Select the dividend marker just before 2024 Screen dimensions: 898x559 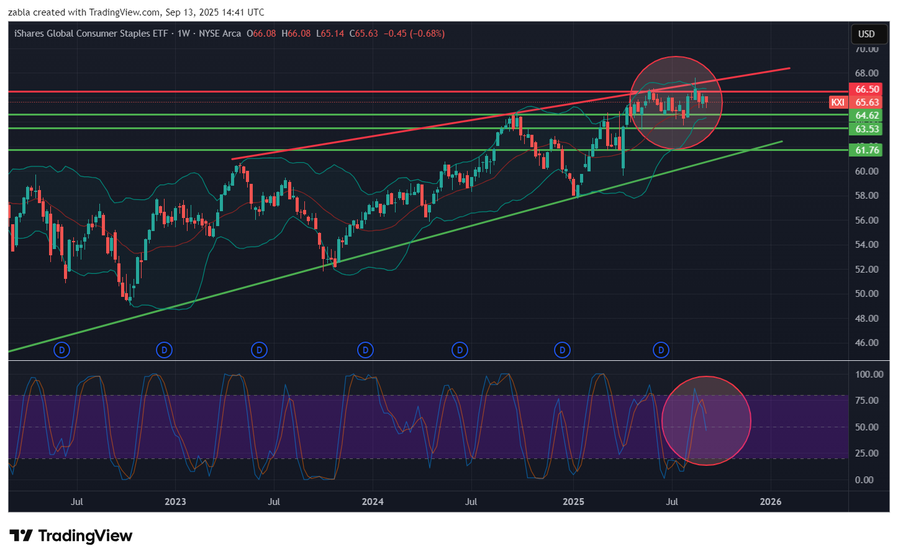coord(365,350)
